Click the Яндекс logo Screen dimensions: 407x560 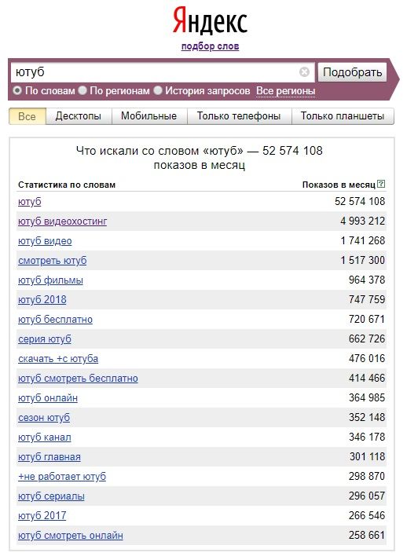(x=210, y=21)
